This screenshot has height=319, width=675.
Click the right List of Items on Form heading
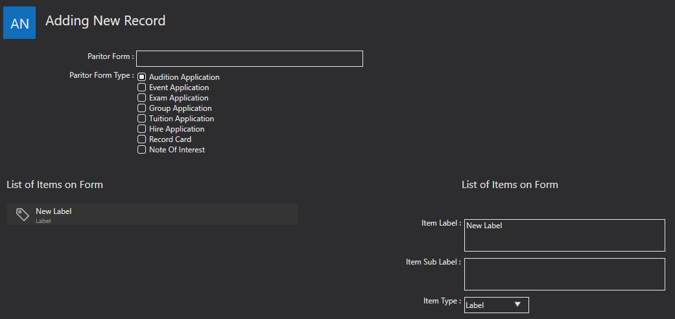pos(510,185)
